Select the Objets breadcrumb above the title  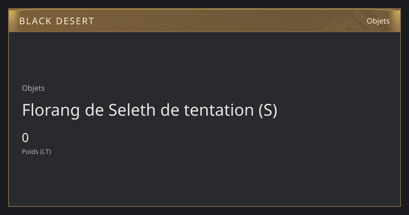tap(33, 88)
